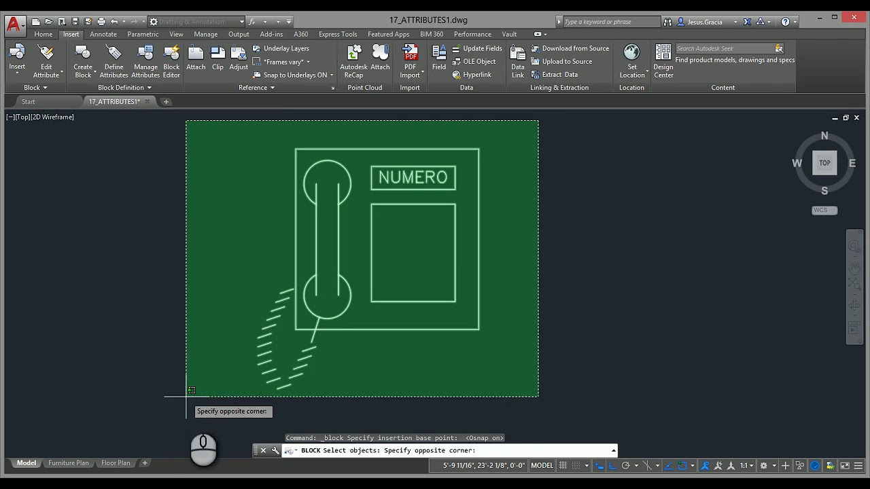
Task: Toggle polar tracking in status bar
Action: point(625,466)
